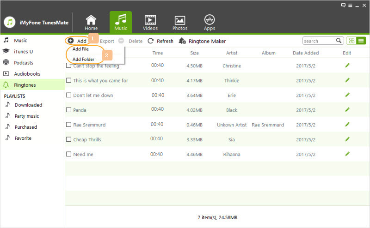Edit the Need me entry
The image size is (370, 228).
[347, 154]
